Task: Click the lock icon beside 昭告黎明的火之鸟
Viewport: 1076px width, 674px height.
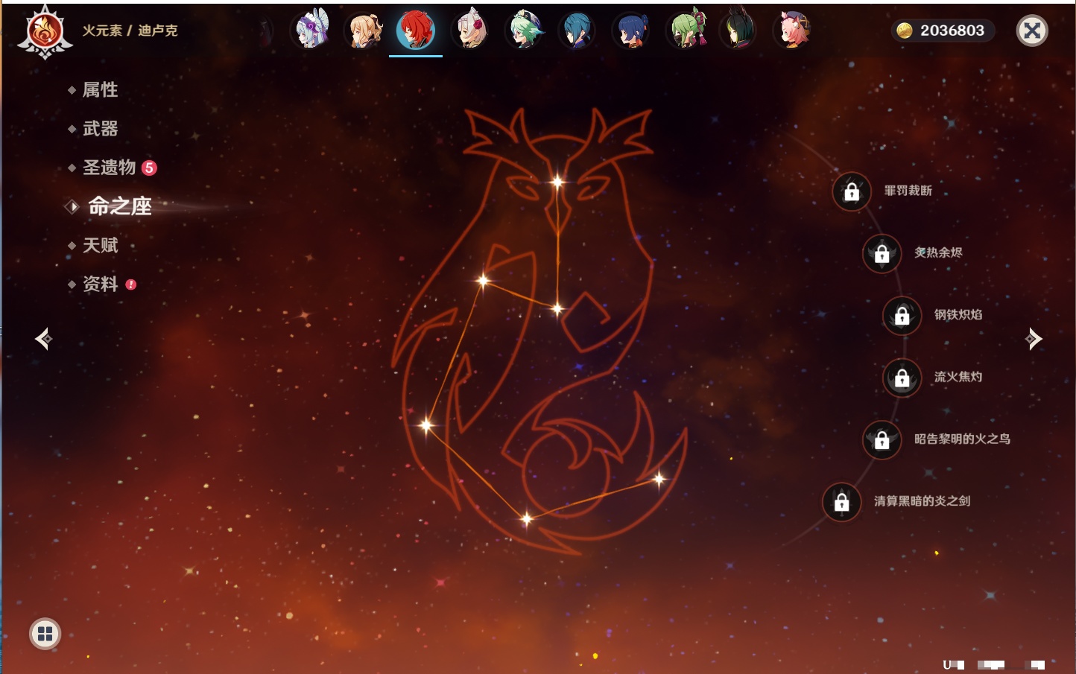Action: pyautogui.click(x=882, y=439)
